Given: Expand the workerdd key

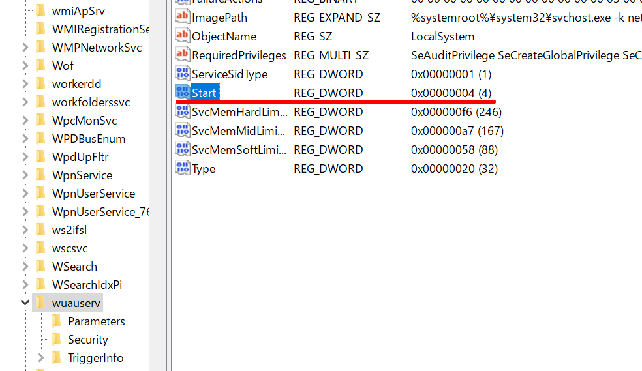Looking at the screenshot, I should (x=25, y=84).
